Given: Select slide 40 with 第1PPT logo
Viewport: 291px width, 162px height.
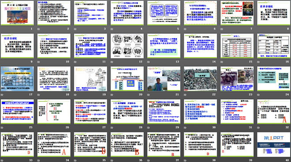Looking at the screenshot, I should tap(274, 144).
